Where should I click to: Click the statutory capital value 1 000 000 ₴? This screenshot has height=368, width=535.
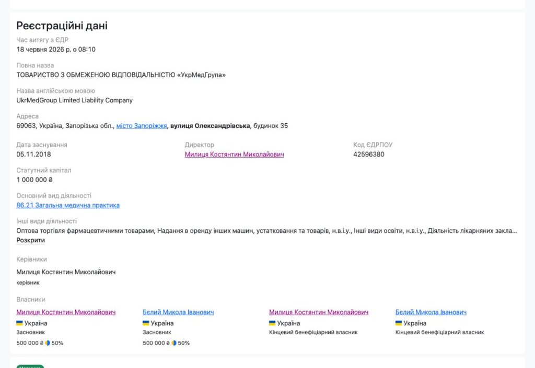pyautogui.click(x=34, y=180)
